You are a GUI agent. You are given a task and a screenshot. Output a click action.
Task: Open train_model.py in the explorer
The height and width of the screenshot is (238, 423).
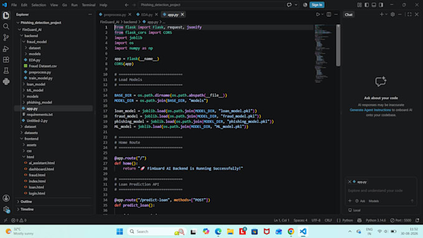pyautogui.click(x=40, y=78)
